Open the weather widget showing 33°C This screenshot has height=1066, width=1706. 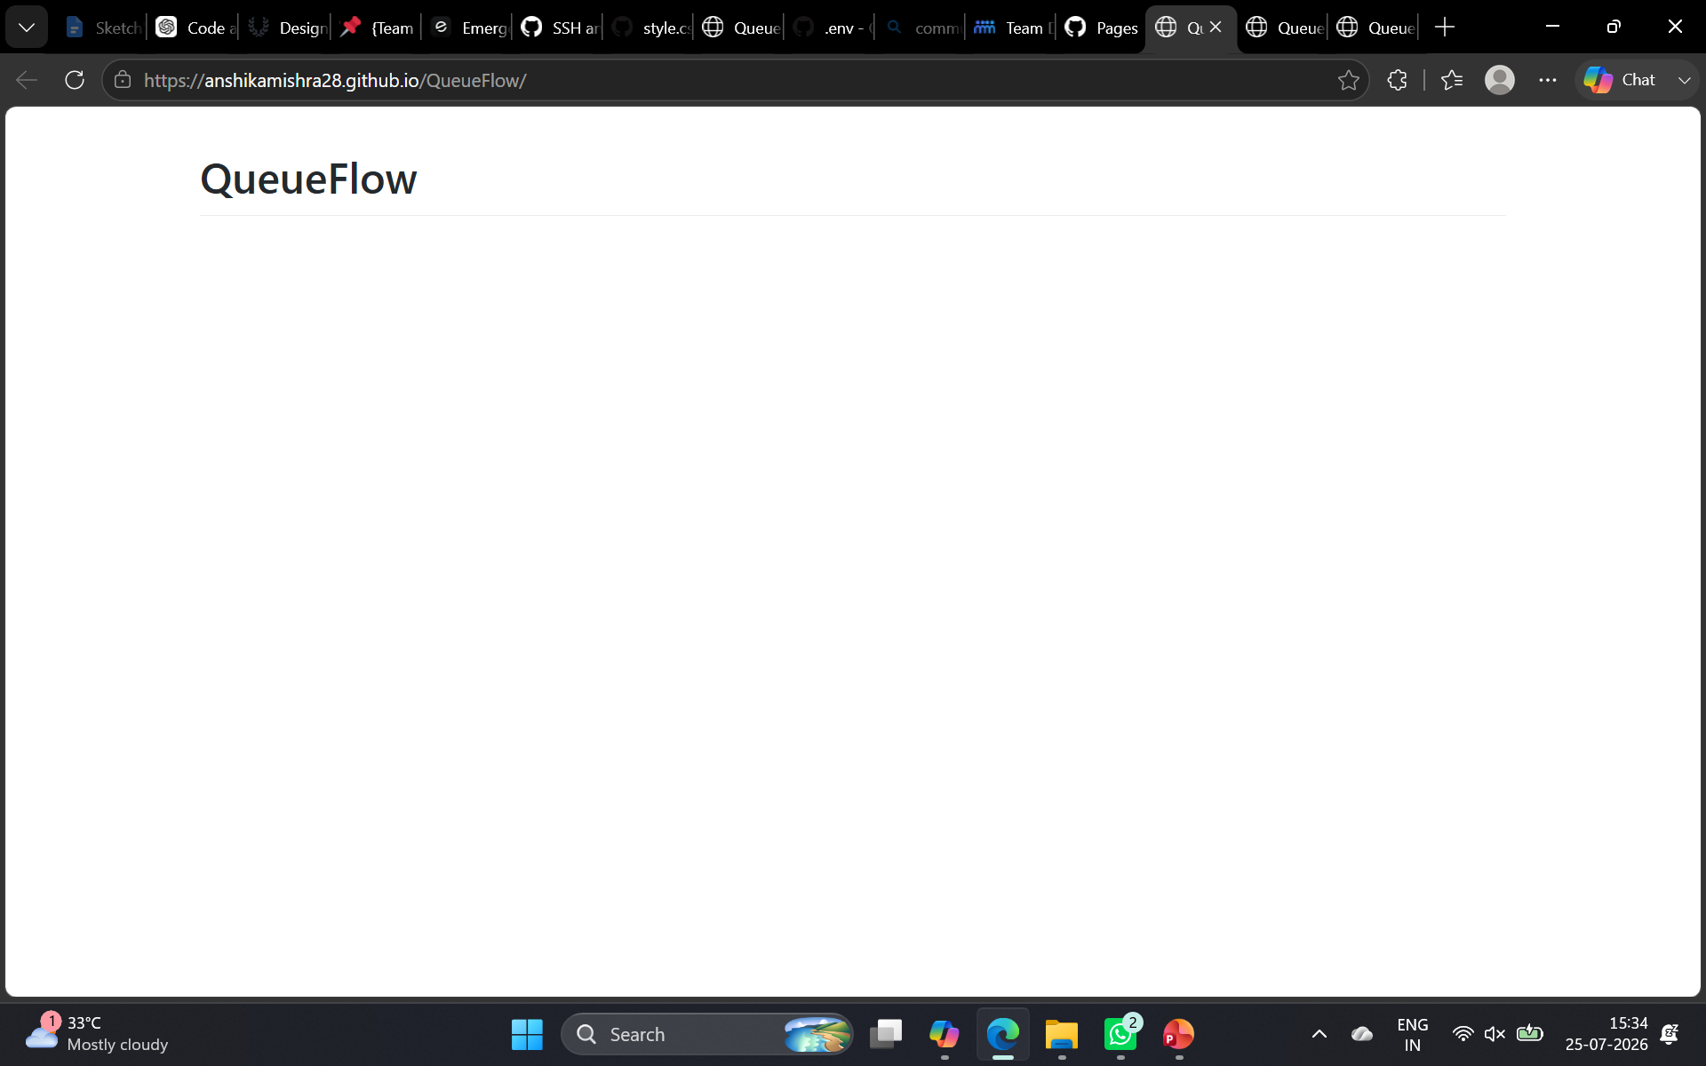click(x=96, y=1034)
